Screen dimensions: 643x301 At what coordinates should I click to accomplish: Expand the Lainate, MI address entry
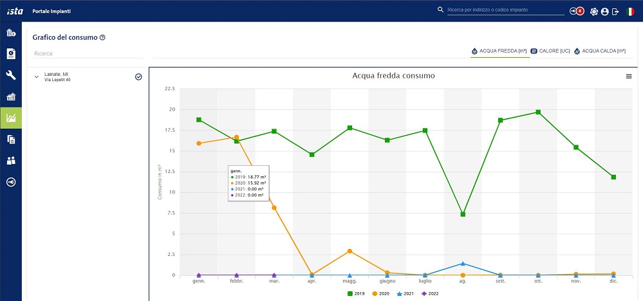(37, 77)
